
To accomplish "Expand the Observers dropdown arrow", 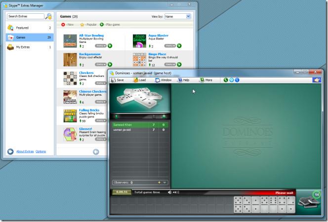I will tap(164, 183).
